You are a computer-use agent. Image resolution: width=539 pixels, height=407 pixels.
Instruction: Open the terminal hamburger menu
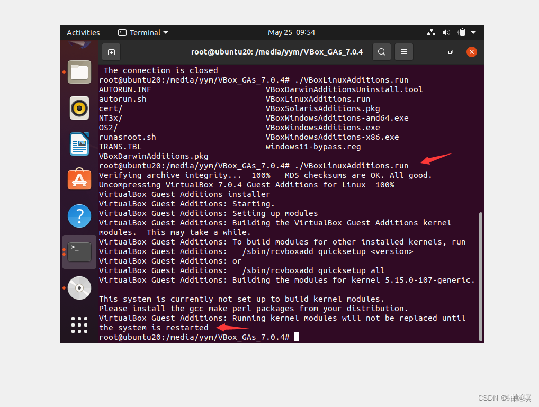click(x=404, y=52)
